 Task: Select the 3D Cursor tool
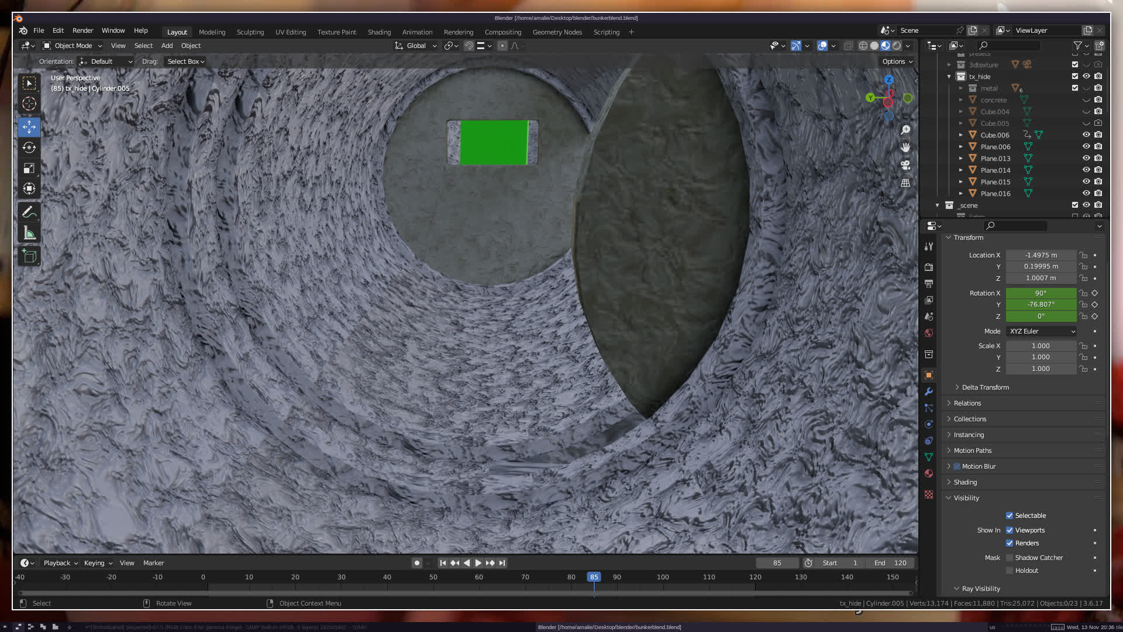(29, 104)
